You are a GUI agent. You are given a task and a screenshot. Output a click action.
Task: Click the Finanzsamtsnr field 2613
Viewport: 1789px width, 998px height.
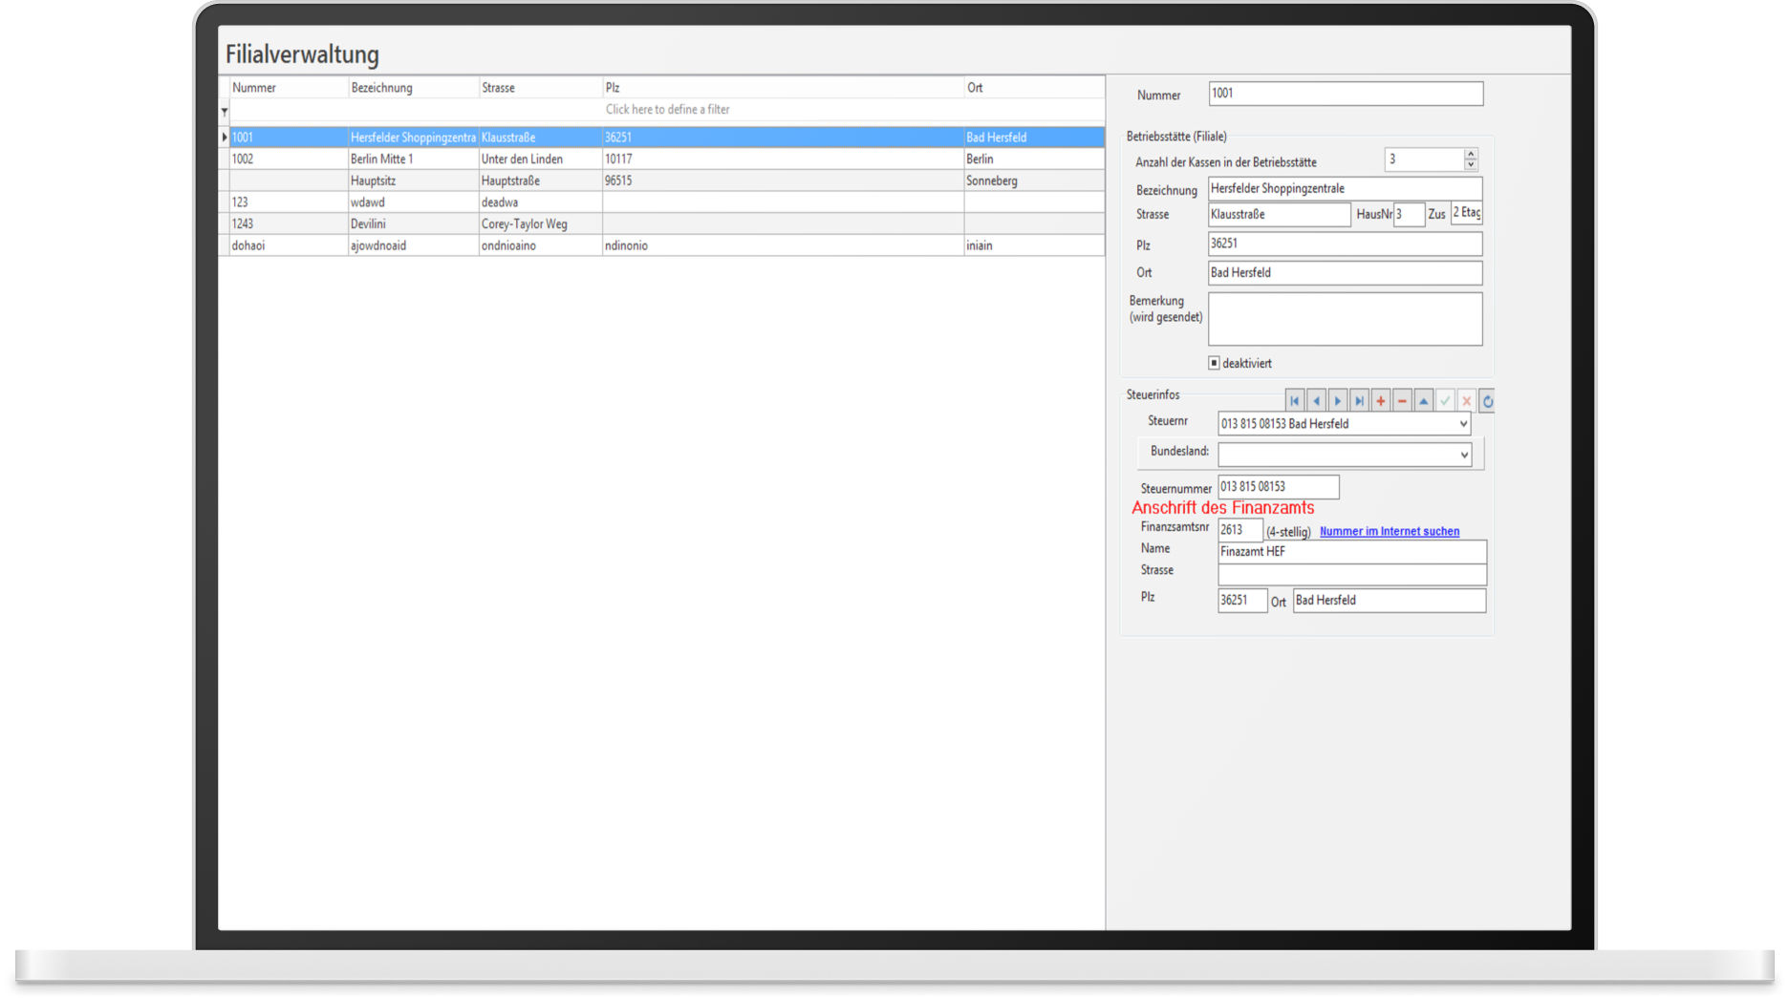[1239, 530]
